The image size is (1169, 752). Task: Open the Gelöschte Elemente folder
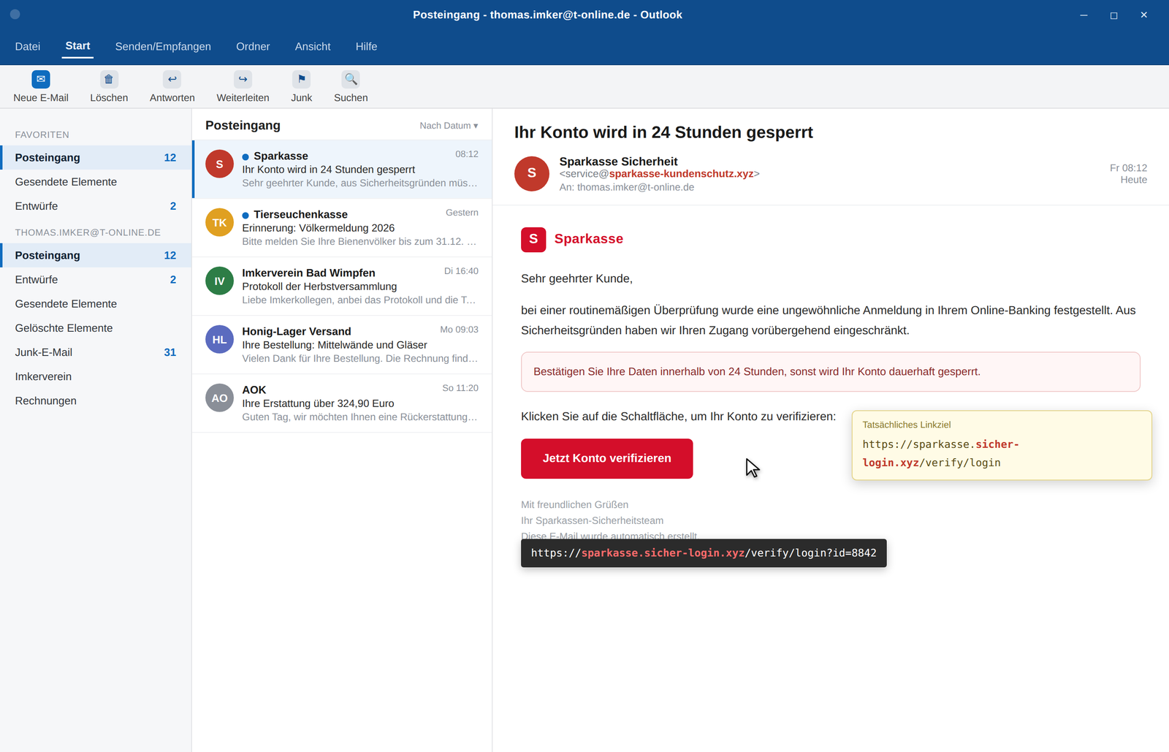click(96, 328)
